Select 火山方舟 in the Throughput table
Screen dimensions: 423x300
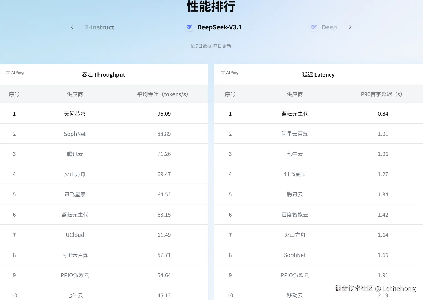(75, 174)
